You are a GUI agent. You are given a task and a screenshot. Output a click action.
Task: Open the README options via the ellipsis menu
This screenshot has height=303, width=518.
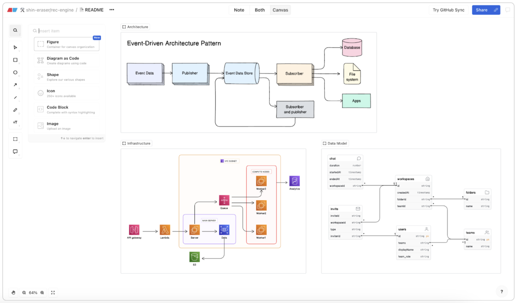(111, 10)
